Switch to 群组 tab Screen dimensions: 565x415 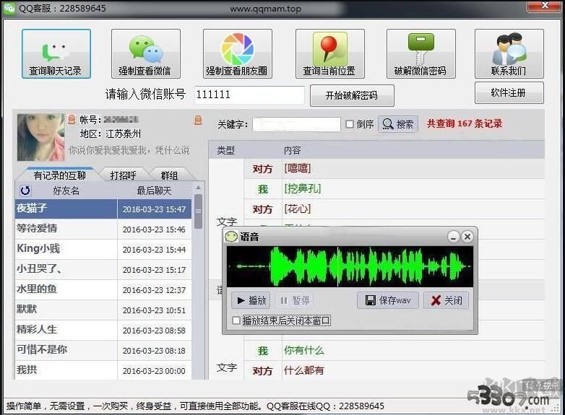(169, 175)
